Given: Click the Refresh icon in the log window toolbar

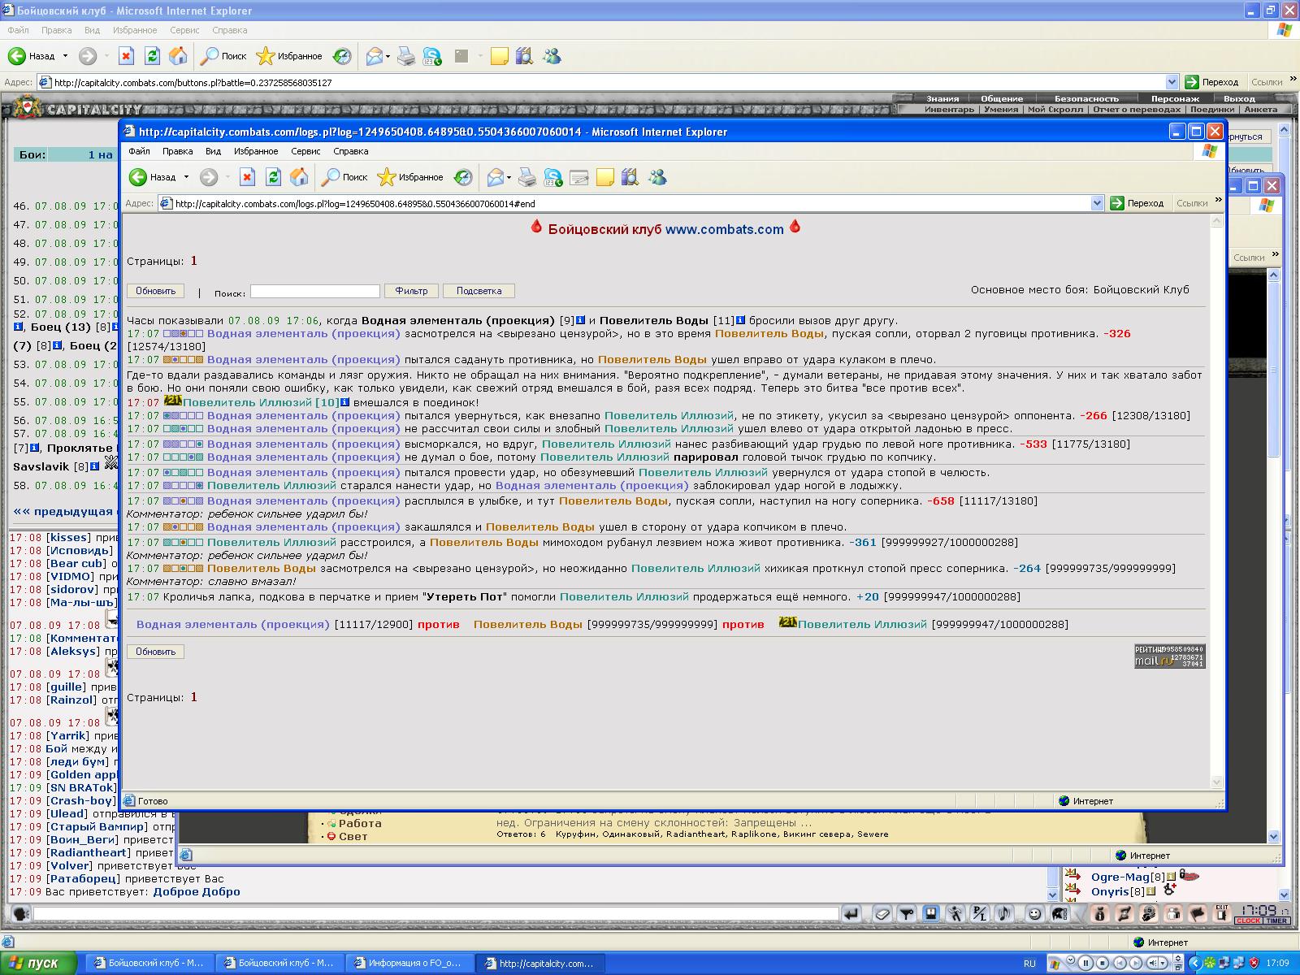Looking at the screenshot, I should (x=273, y=177).
